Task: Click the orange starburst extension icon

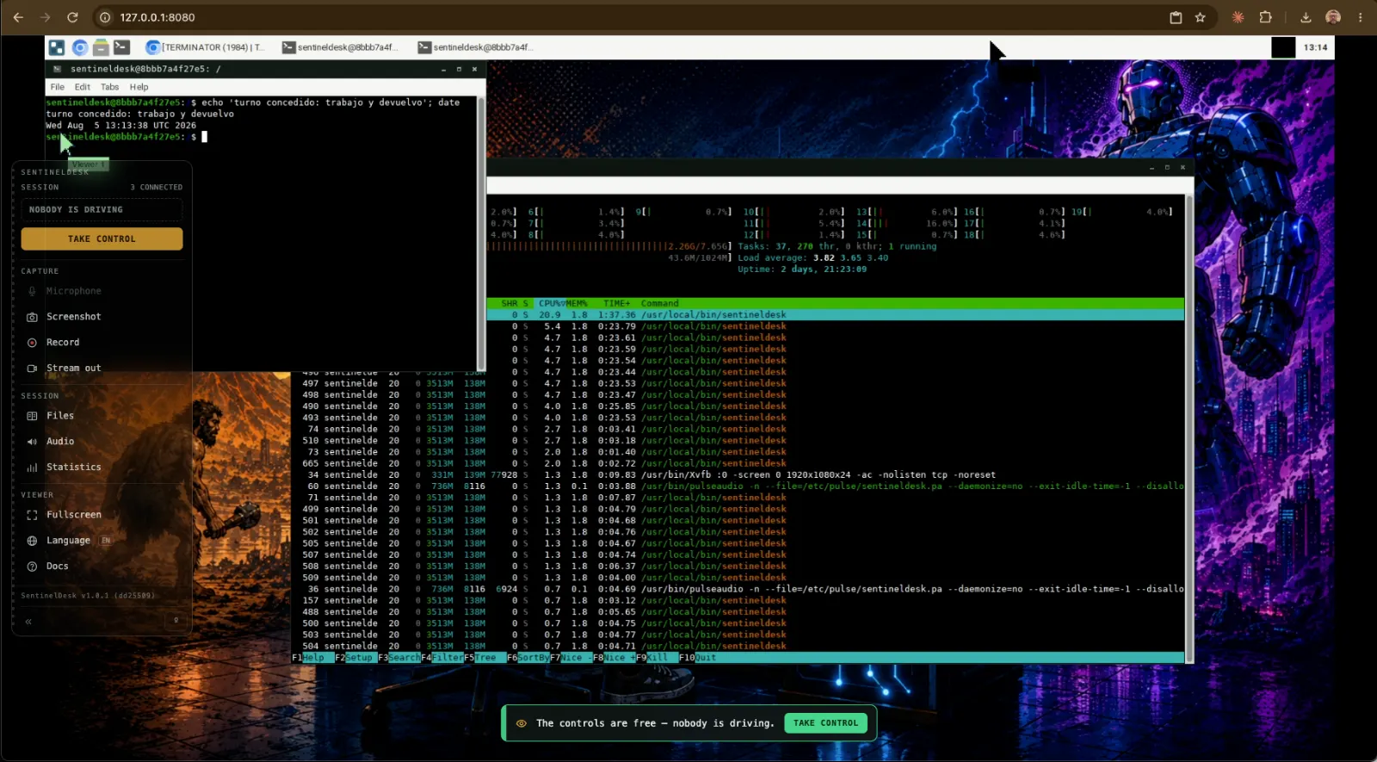Action: [1238, 17]
